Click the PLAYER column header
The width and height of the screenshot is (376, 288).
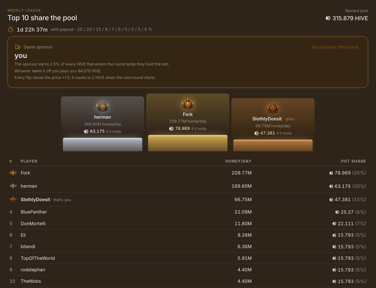tap(29, 161)
